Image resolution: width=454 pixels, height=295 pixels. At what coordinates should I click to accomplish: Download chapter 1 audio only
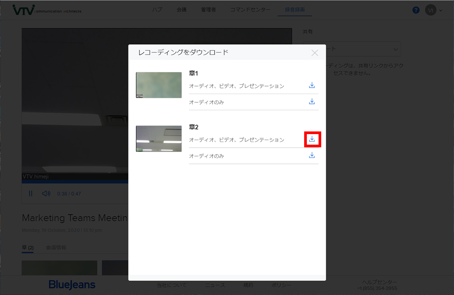312,102
